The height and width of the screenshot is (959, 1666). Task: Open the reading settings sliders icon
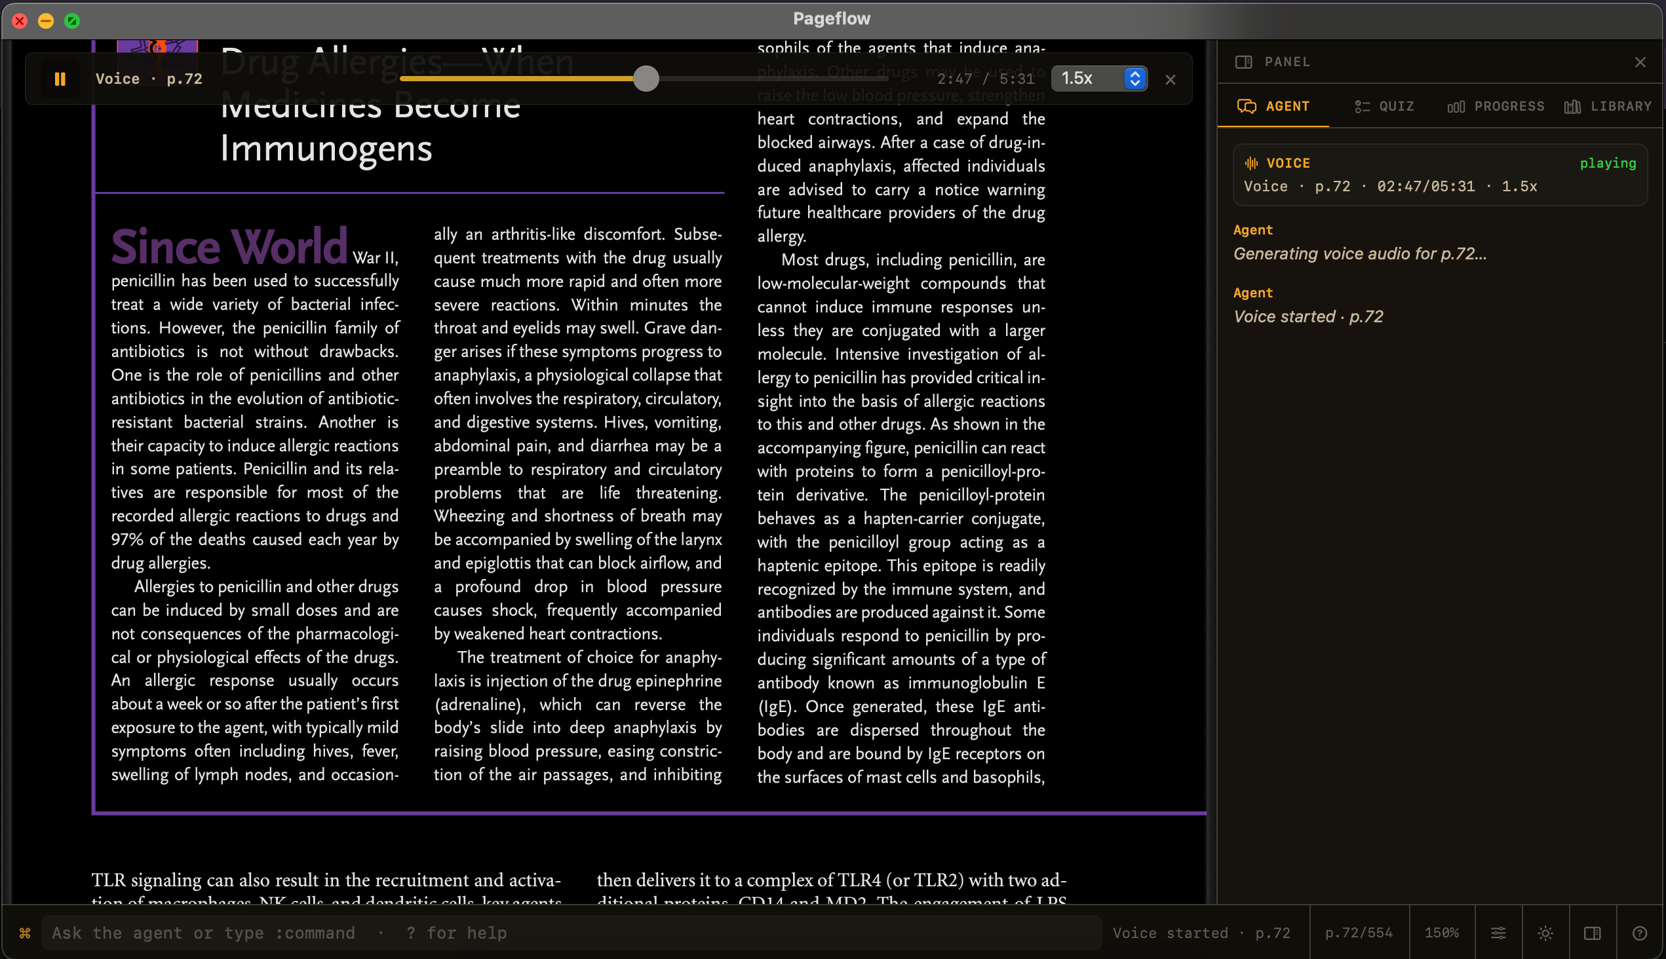pos(1498,933)
